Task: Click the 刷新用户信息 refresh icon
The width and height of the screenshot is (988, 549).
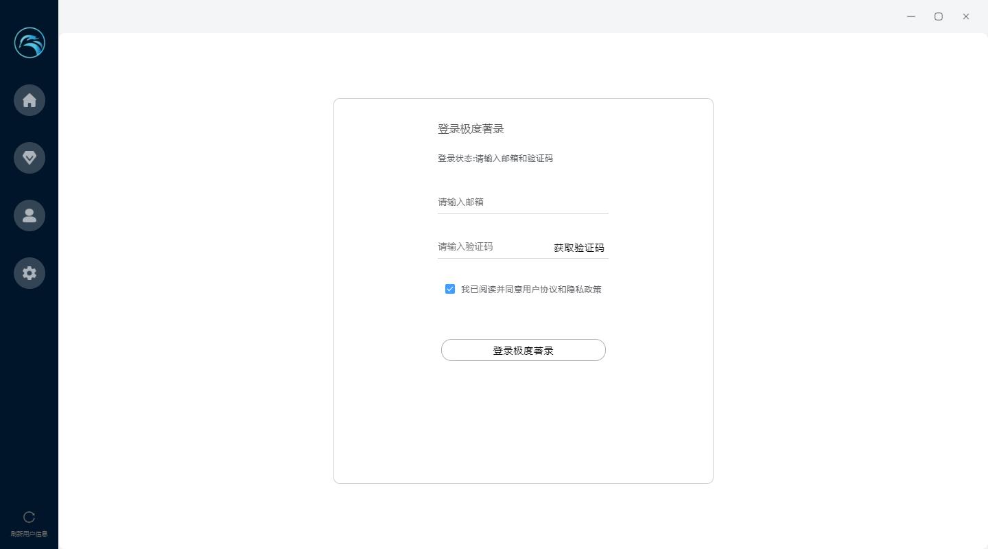Action: (30, 517)
